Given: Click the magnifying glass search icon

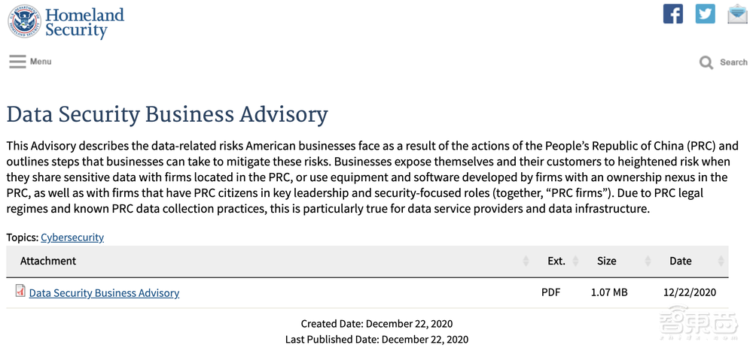Looking at the screenshot, I should (x=706, y=62).
